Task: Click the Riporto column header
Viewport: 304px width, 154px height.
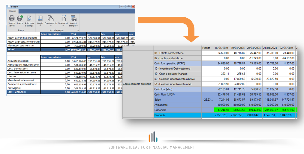Action: [x=207, y=48]
